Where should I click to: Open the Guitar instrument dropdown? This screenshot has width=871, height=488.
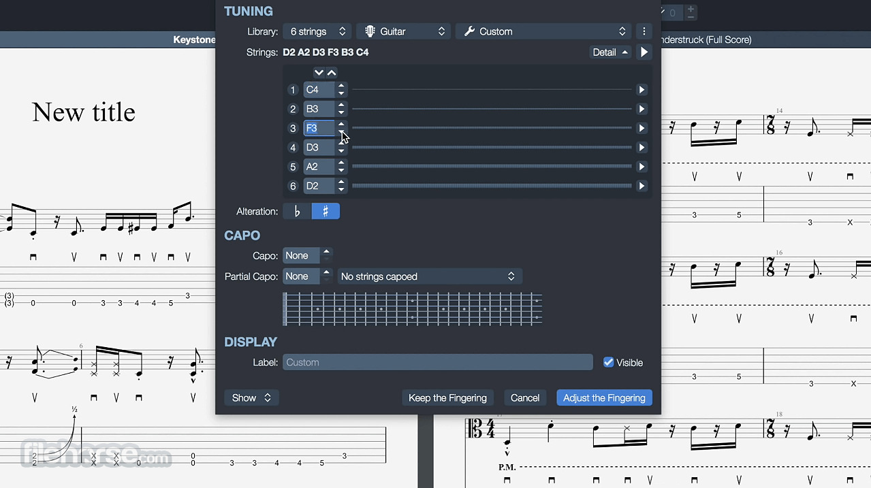[404, 31]
